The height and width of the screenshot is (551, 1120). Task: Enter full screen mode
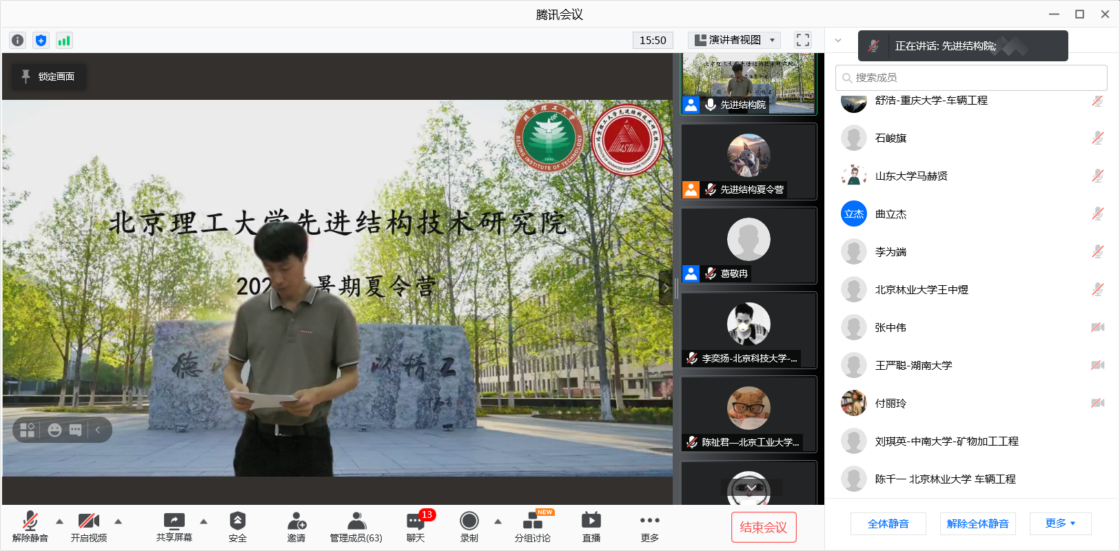point(802,40)
